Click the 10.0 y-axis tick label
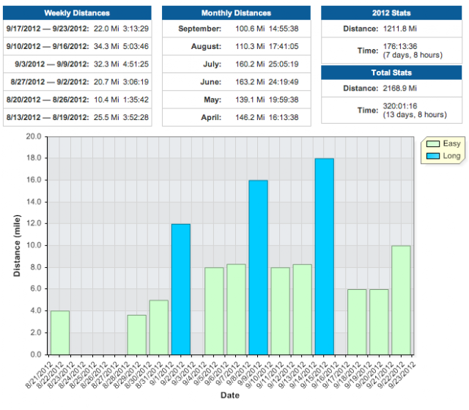Image resolution: width=469 pixels, height=410 pixels. [x=34, y=245]
